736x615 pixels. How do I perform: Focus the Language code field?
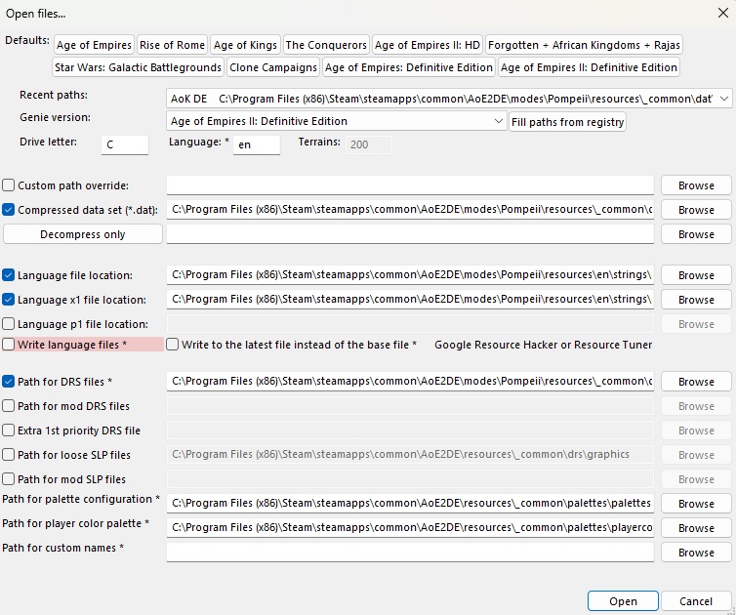point(257,144)
